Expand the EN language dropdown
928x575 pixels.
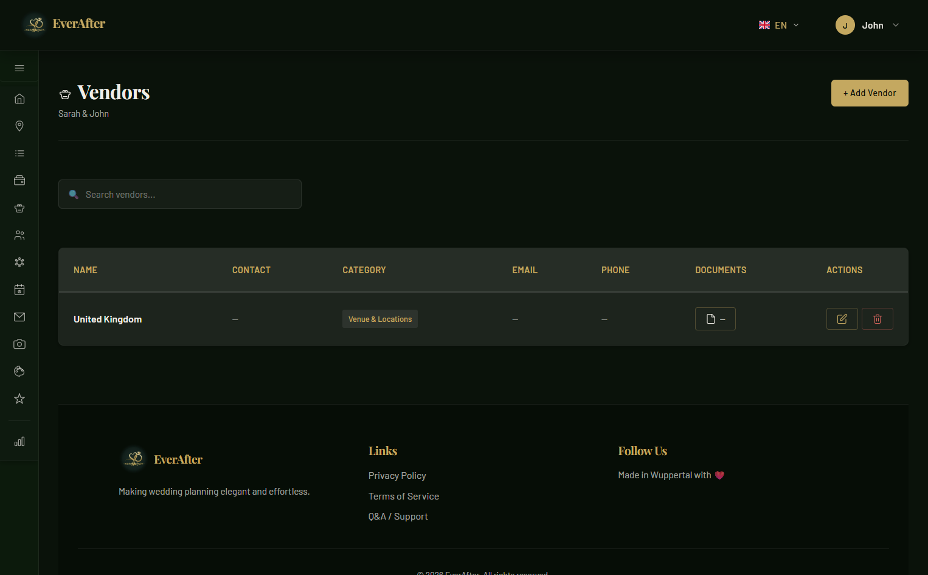[779, 25]
